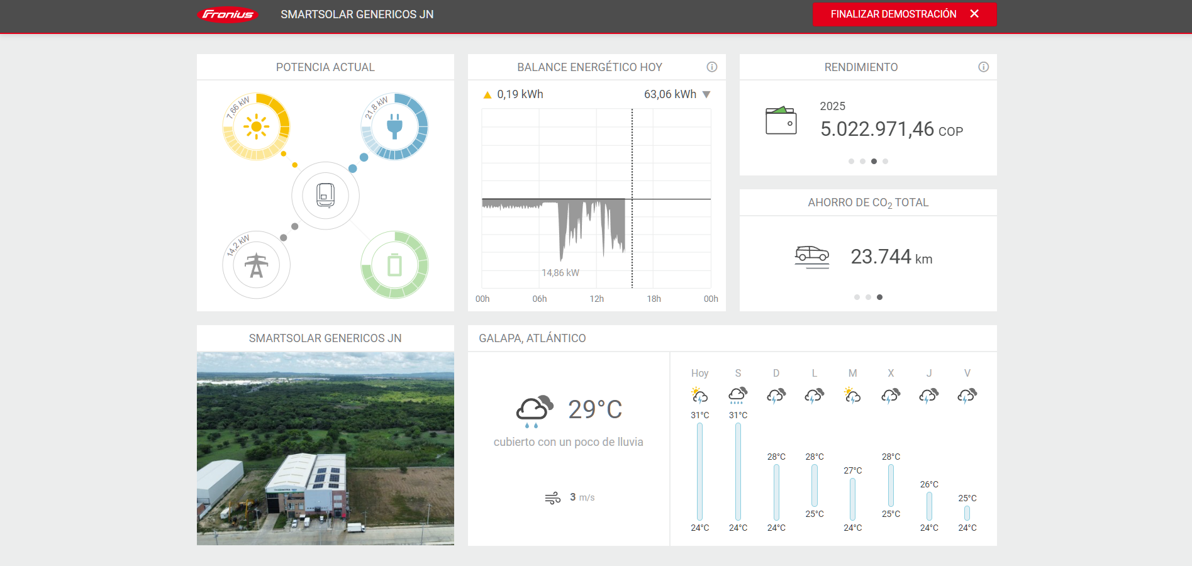Click the power grid tower icon
Screen dimensions: 1192x566
pos(256,265)
